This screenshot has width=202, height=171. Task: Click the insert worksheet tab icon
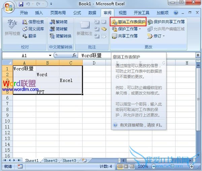tap(85, 161)
